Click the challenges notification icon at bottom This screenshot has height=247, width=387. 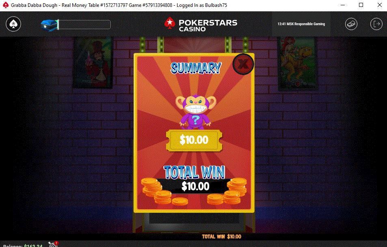(x=53, y=244)
